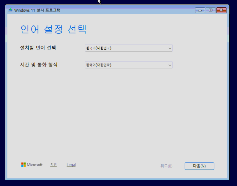
Task: Minimize the Windows 11 설치 프로그램 window
Action: point(200,10)
